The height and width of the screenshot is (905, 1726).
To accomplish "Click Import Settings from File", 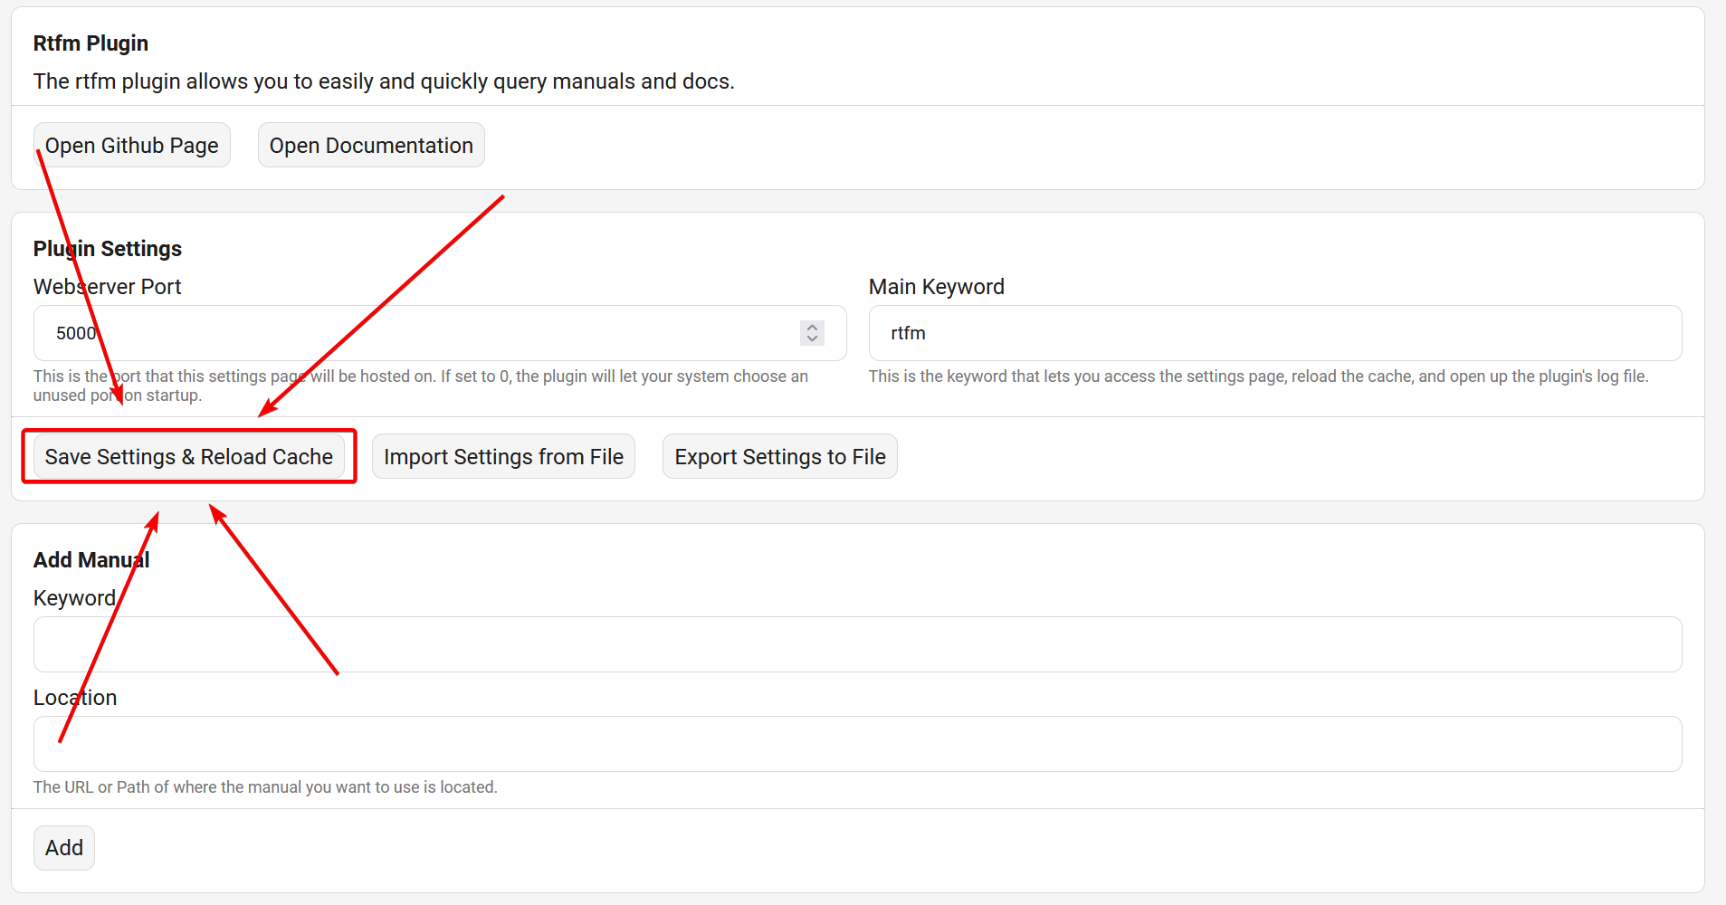I will coord(503,457).
